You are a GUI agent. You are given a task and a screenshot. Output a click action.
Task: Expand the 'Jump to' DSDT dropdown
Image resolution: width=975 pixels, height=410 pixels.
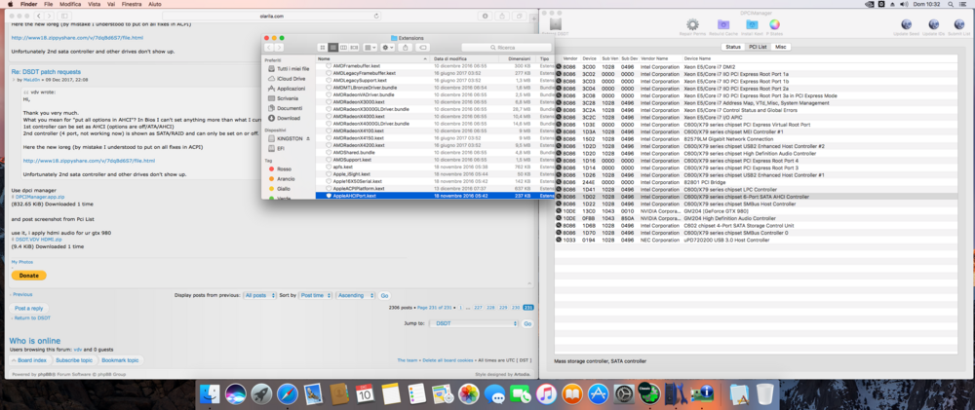(x=473, y=323)
